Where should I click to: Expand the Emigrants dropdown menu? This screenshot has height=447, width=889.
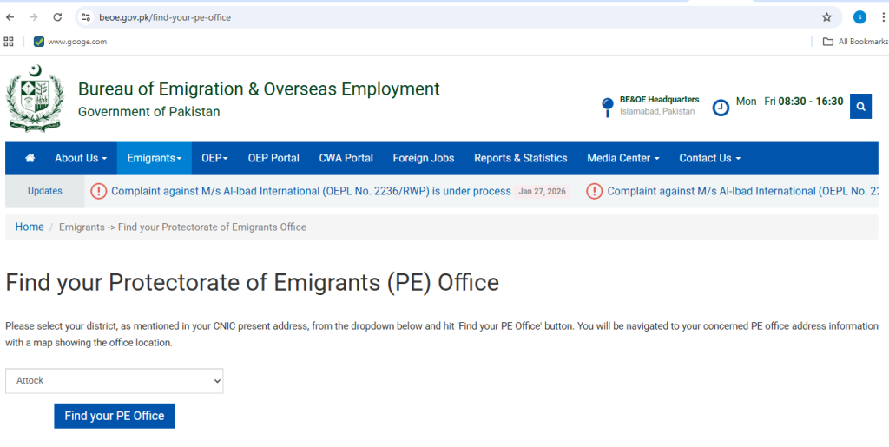tap(154, 158)
